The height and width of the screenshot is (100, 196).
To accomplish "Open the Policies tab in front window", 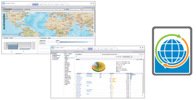I will point(66,54).
